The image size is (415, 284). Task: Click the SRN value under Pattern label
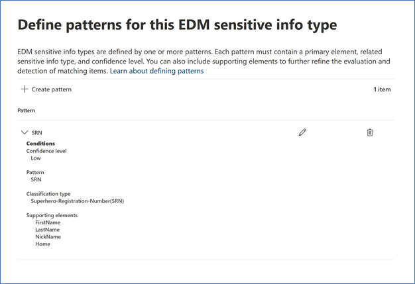[36, 179]
